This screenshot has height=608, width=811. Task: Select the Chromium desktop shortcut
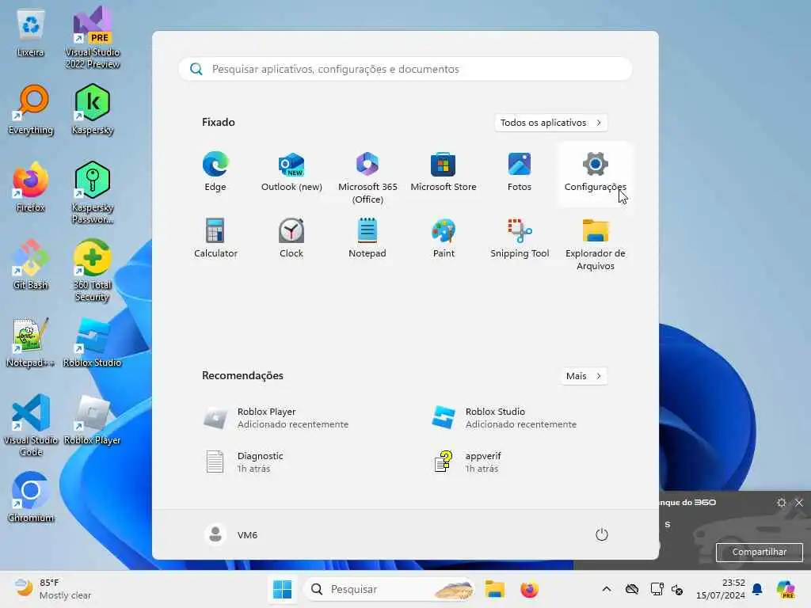coord(31,497)
